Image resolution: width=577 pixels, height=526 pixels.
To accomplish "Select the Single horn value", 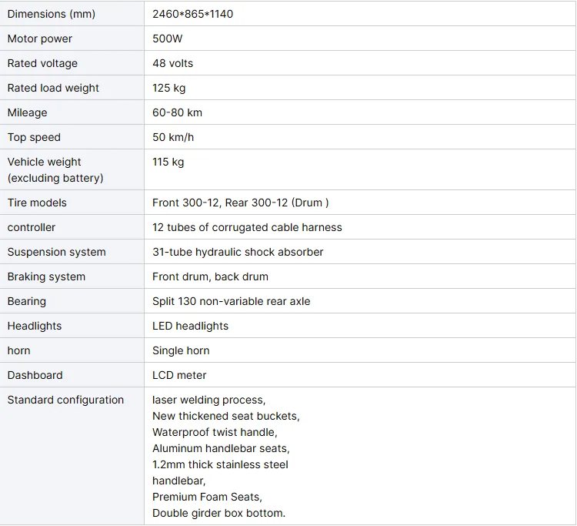I will (181, 350).
